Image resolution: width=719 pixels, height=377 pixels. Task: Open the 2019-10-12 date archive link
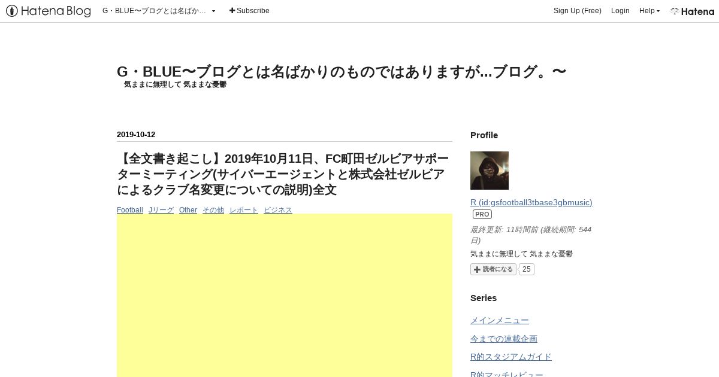pyautogui.click(x=136, y=135)
